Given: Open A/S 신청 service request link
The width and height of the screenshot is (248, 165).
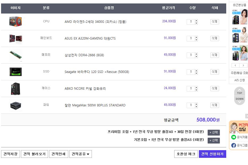Looking at the screenshot, I should [240, 80].
